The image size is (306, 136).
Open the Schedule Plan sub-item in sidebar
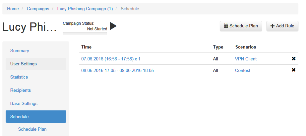tap(32, 129)
